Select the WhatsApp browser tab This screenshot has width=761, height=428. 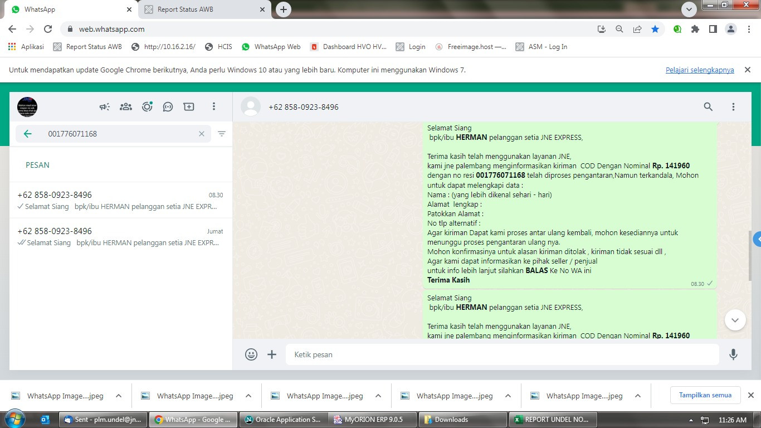click(71, 9)
